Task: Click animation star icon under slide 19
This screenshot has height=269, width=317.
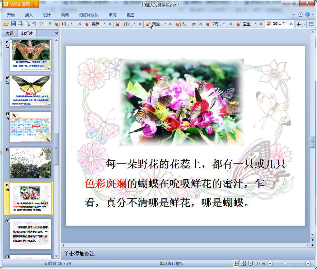Action: [x=7, y=190]
